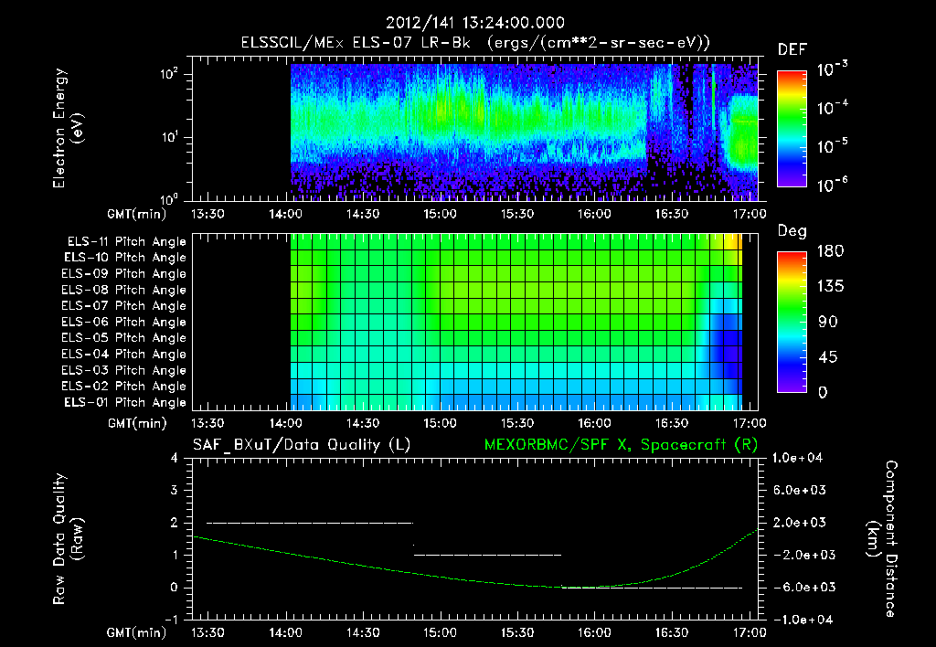The height and width of the screenshot is (647, 936).
Task: Select the ELS-03 Pitch Angle row label
Action: click(x=123, y=371)
